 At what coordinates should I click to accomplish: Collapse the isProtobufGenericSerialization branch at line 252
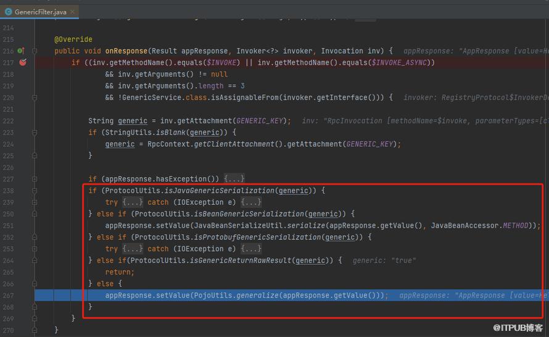coord(35,237)
